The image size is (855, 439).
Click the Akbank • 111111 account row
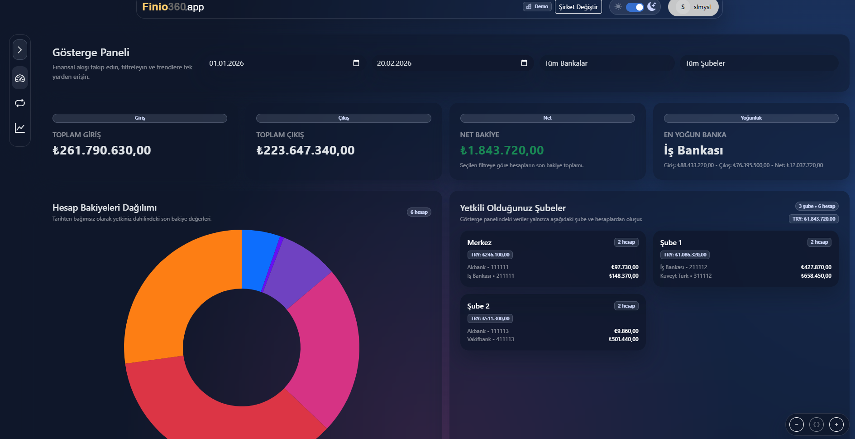click(553, 267)
